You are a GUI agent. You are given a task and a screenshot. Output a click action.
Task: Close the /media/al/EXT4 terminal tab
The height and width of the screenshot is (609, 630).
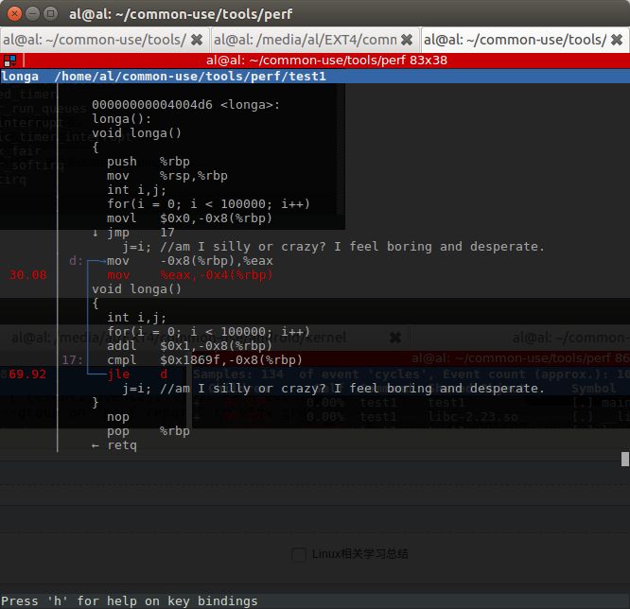click(407, 40)
